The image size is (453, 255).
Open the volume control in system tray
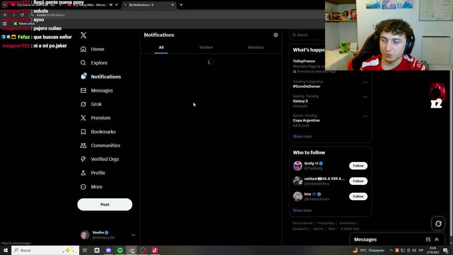point(414,250)
